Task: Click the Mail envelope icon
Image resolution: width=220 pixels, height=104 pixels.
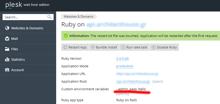Action: click(7, 39)
